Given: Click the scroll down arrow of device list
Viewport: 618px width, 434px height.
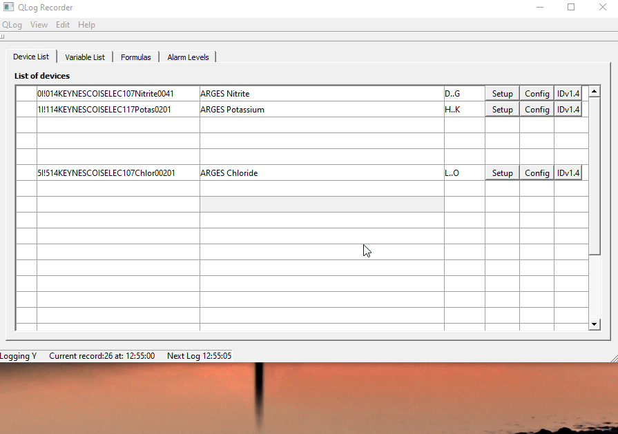Looking at the screenshot, I should [x=595, y=324].
